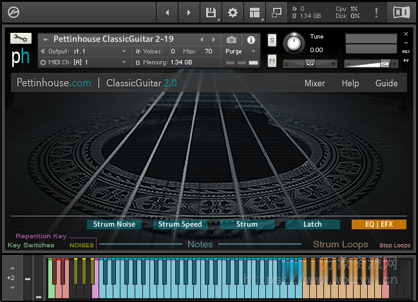Viewport: 418px width, 302px height.
Task: Toggle the AUX sends view
Action: click(406, 52)
